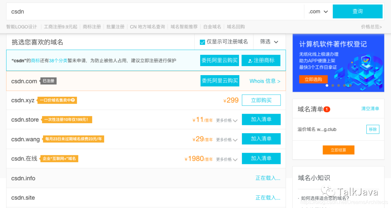Viewport: 391px width, 208px height.
Task: Add csdn.在线 to the list
Action: pos(261,159)
